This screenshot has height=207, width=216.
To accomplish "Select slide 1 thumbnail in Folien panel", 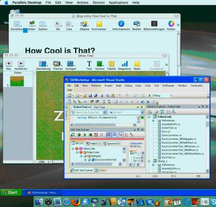I will [x=17, y=81].
